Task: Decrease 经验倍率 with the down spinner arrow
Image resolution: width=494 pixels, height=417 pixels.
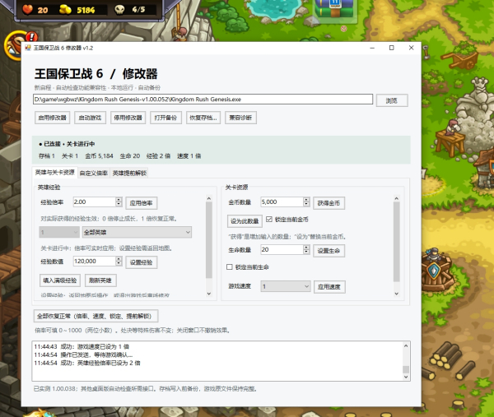Action: [x=119, y=204]
